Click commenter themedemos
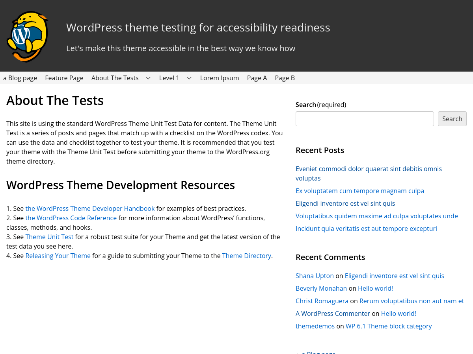473x354 pixels. tap(315, 326)
